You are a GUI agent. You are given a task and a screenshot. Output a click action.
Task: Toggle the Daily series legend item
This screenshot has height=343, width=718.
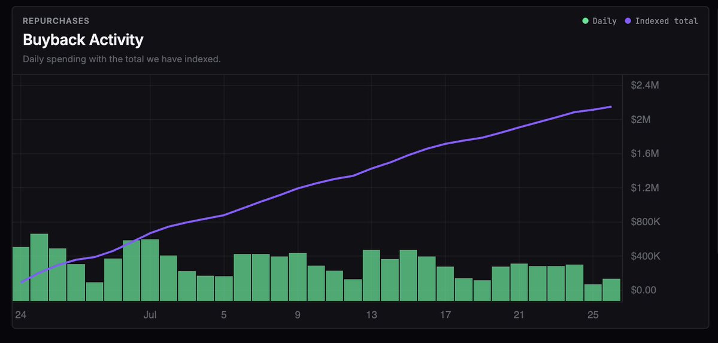point(599,21)
